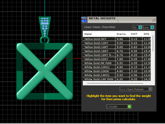Click the 7.85 grams value
The image size is (165, 124).
(x=120, y=59)
